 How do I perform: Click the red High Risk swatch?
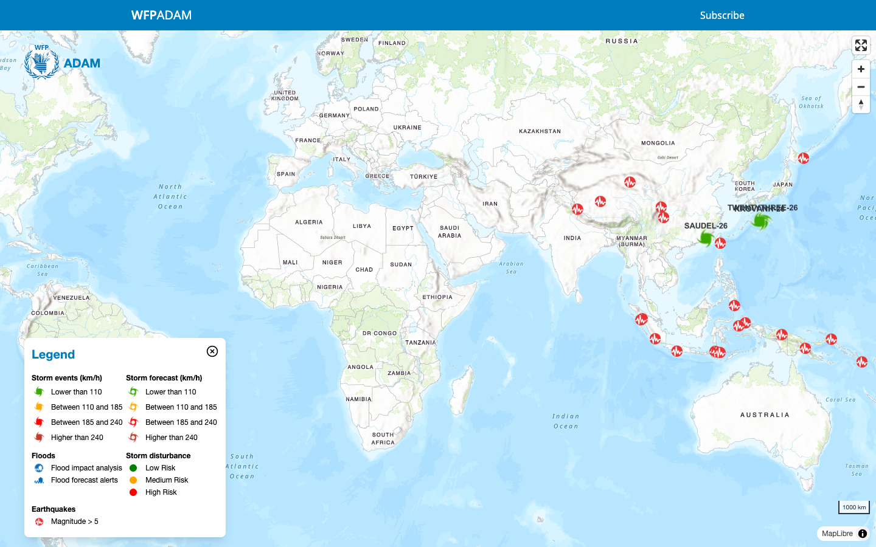coord(133,492)
